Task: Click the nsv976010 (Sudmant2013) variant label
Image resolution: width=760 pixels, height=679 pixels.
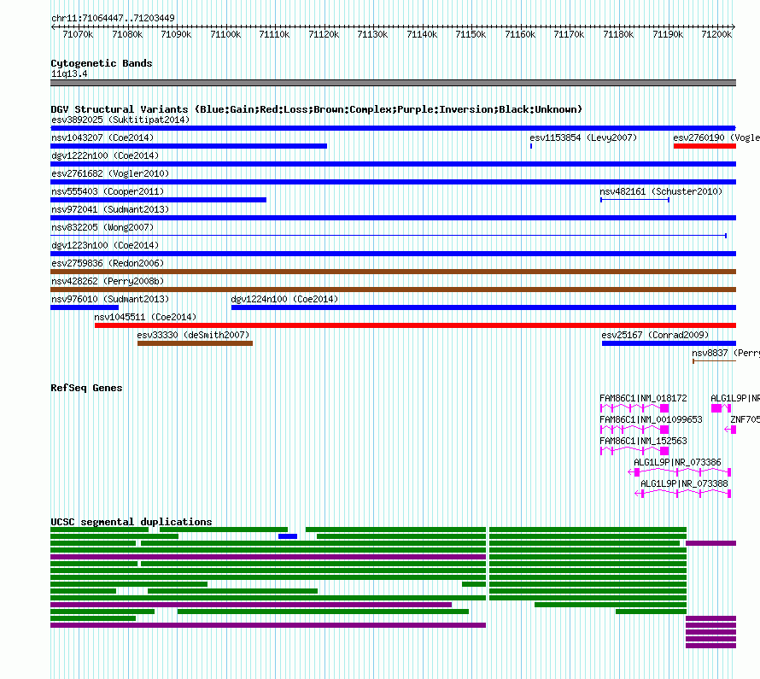Action: (110, 299)
